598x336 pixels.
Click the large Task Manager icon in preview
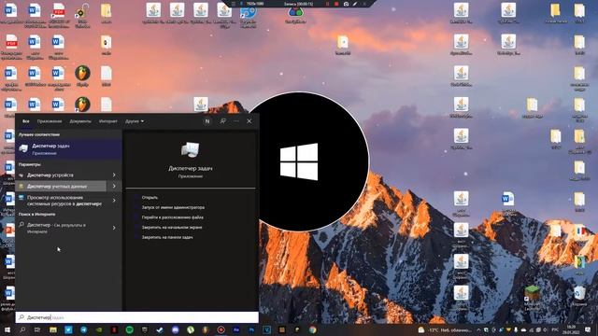coord(191,150)
